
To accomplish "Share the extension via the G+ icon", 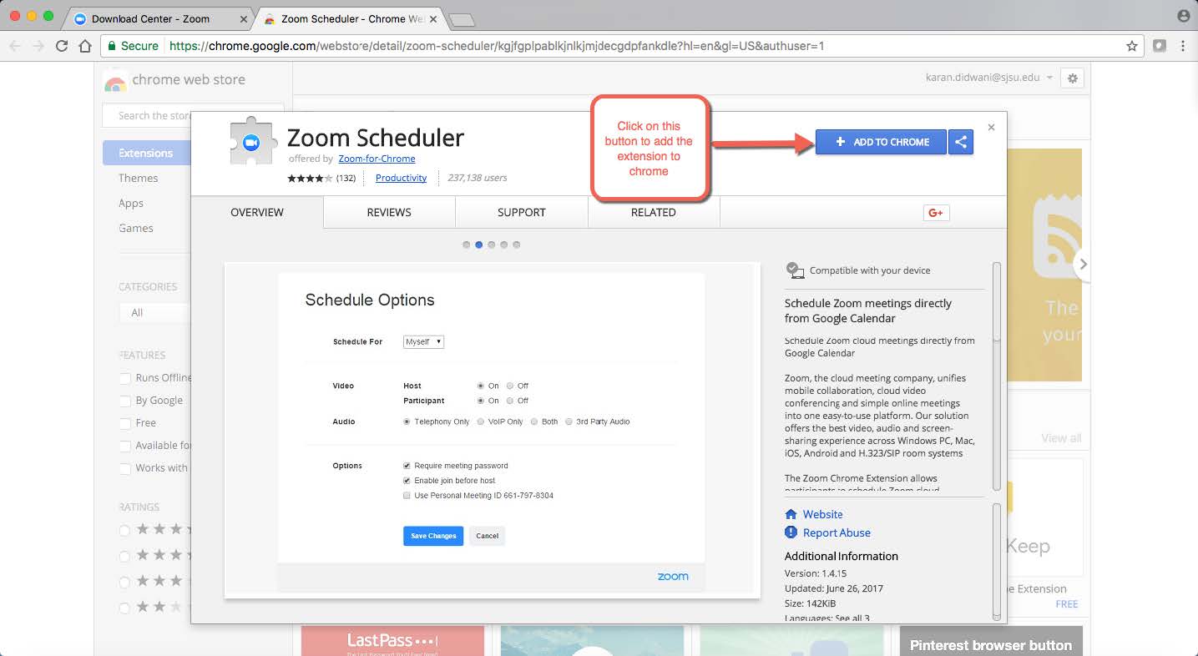I will (936, 213).
